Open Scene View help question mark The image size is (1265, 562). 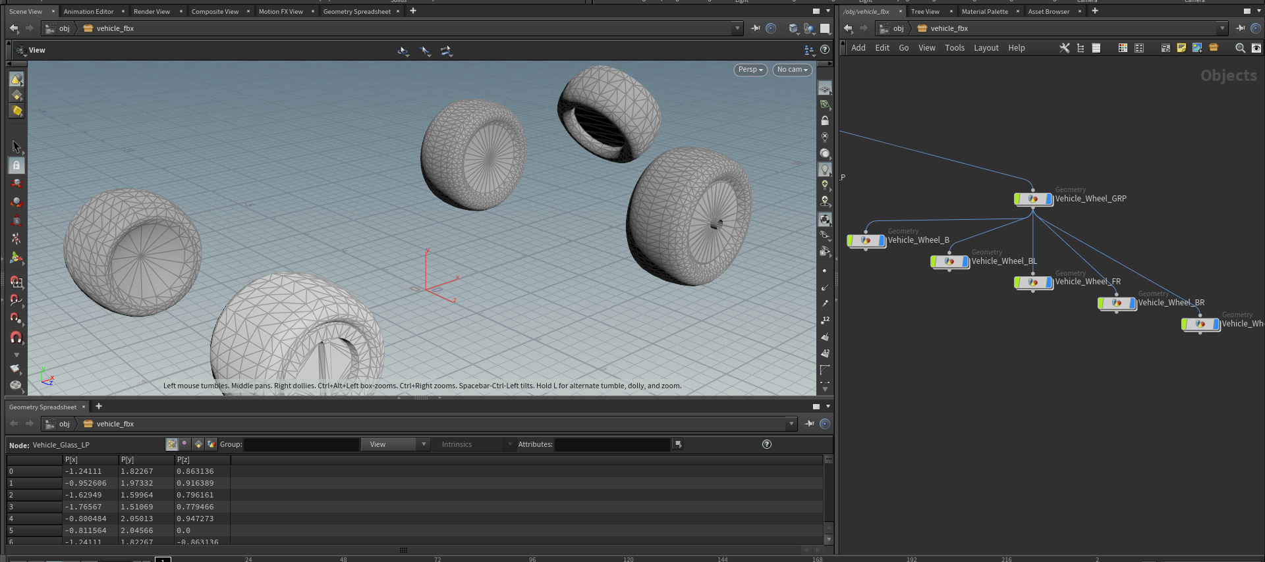pos(825,50)
